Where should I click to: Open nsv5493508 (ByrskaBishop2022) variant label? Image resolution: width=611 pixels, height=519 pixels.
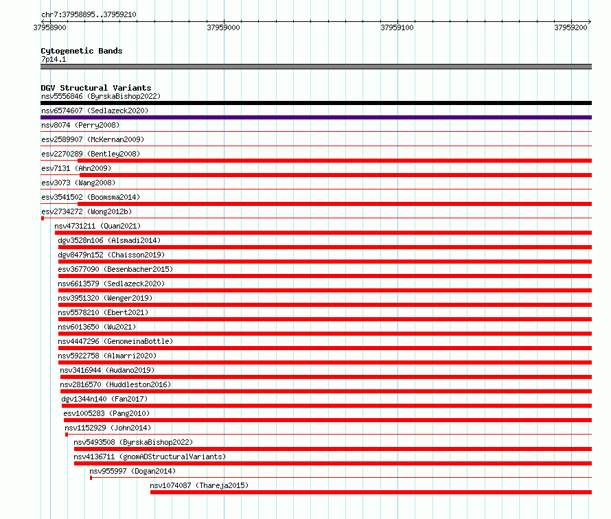[133, 442]
